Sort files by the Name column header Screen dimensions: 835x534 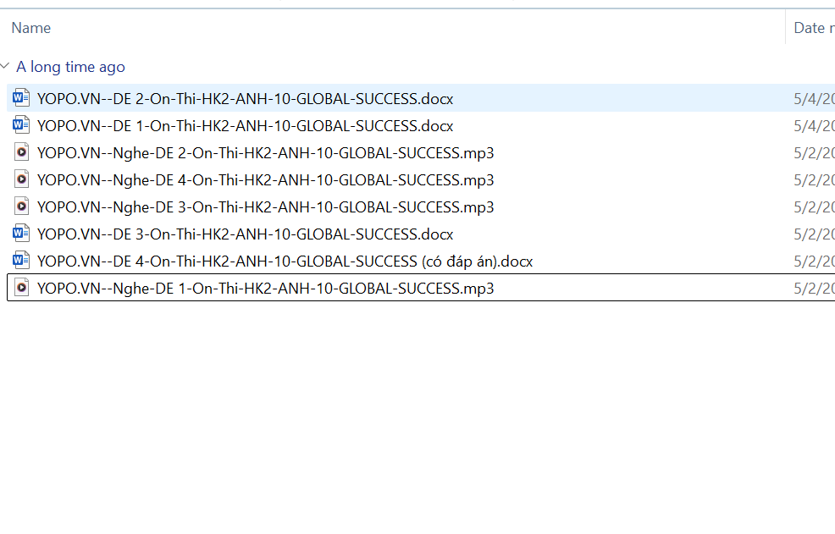tap(31, 28)
